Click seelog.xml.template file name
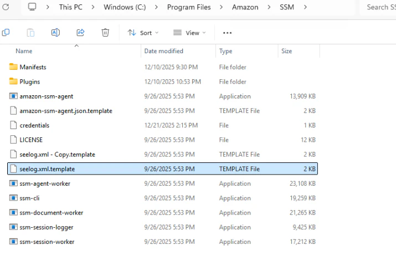Screen dimensions: 396x266 47,169
